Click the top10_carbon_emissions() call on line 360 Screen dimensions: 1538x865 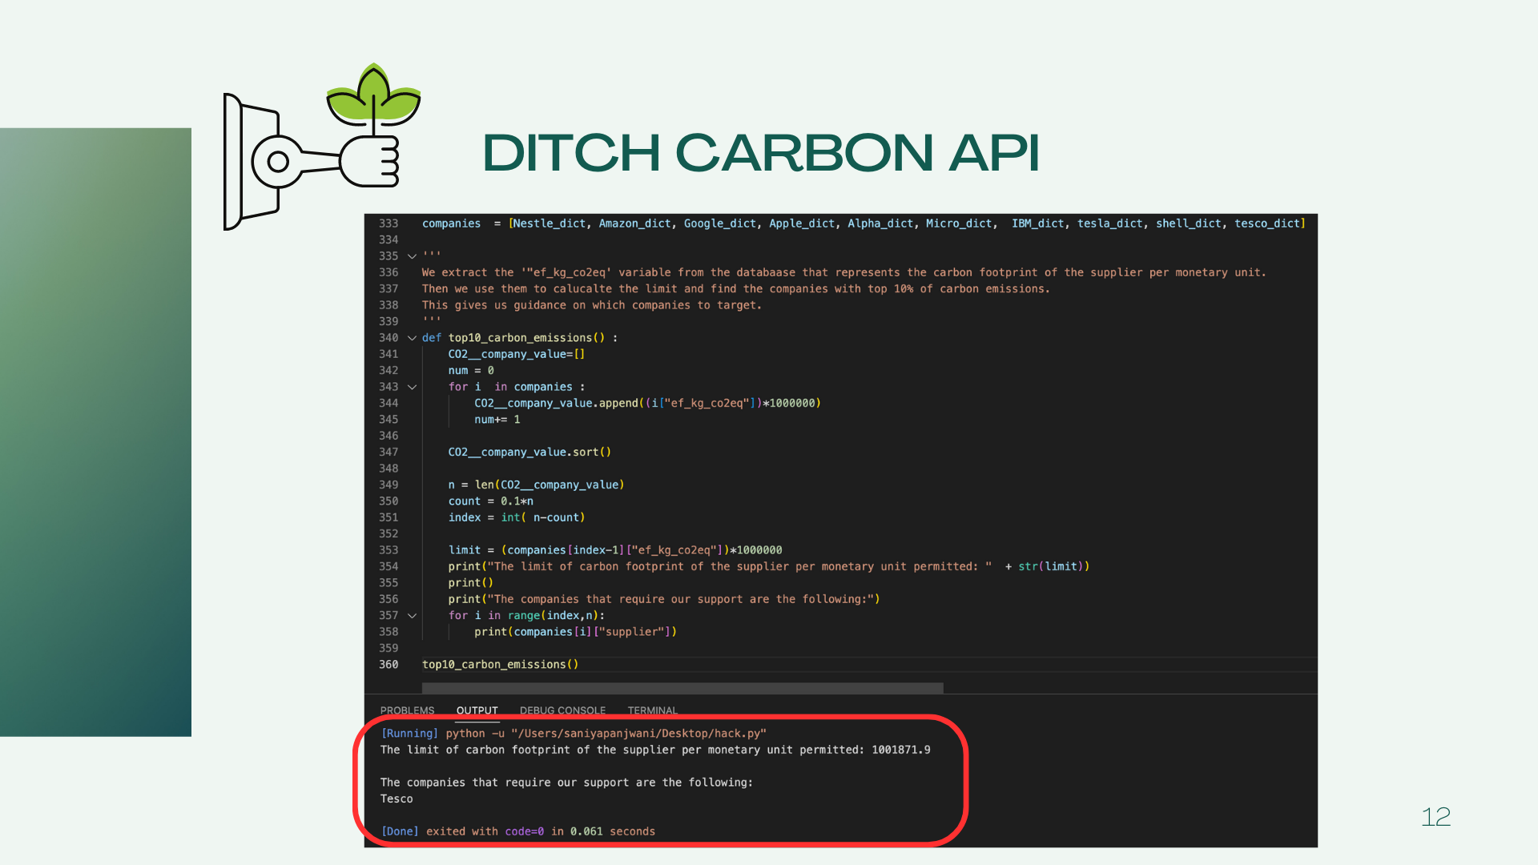[500, 665]
